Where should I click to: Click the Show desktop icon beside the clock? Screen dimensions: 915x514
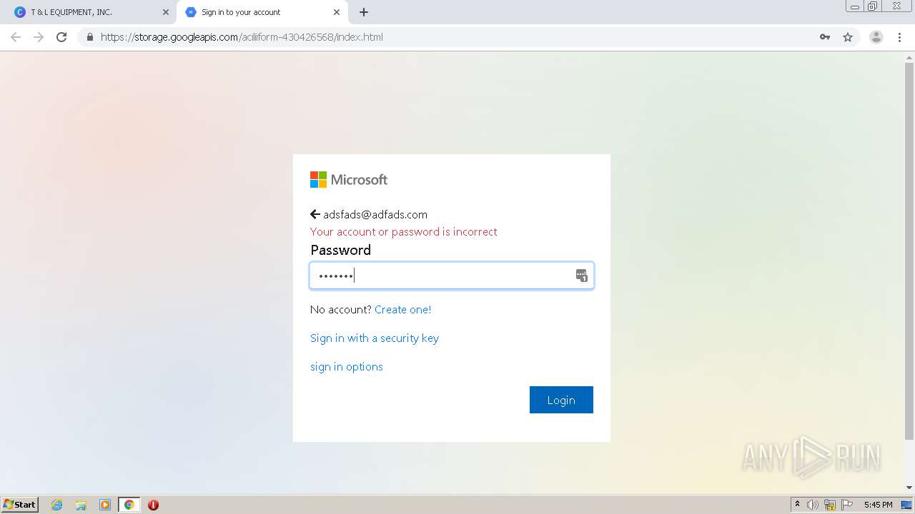pos(906,505)
